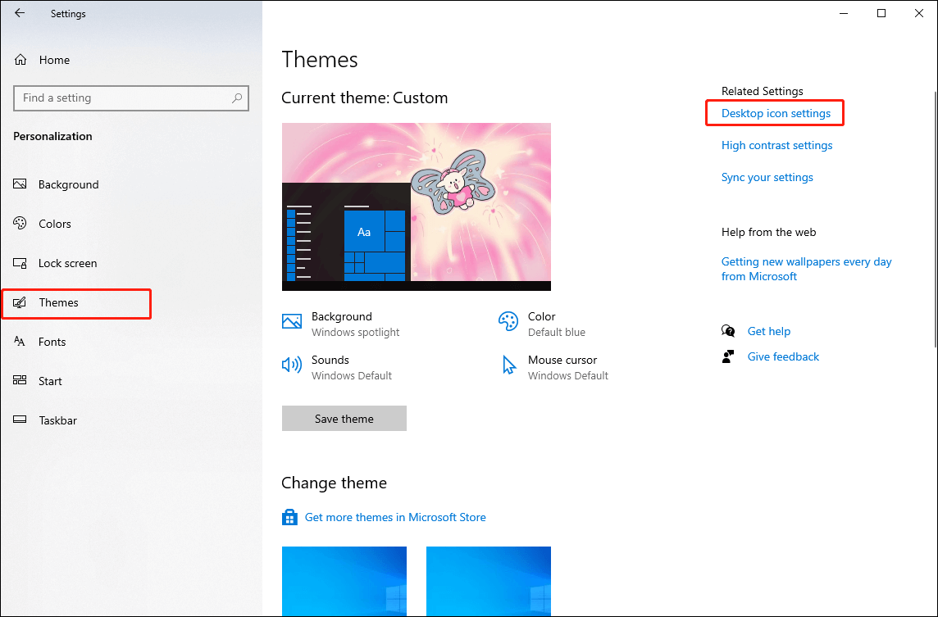This screenshot has width=938, height=617.
Task: Maximize the Settings window
Action: [881, 13]
